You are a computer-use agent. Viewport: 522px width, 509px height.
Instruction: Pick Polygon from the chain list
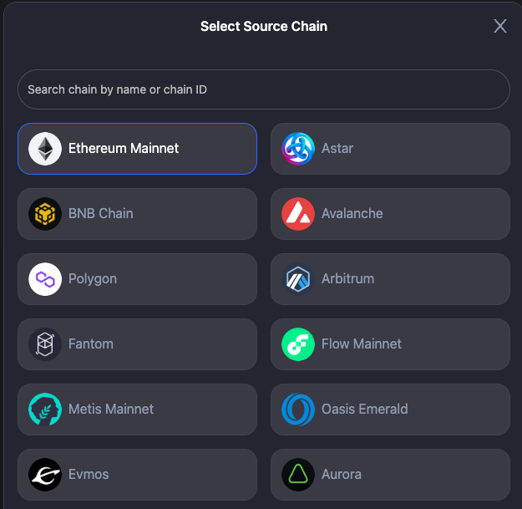93,279
